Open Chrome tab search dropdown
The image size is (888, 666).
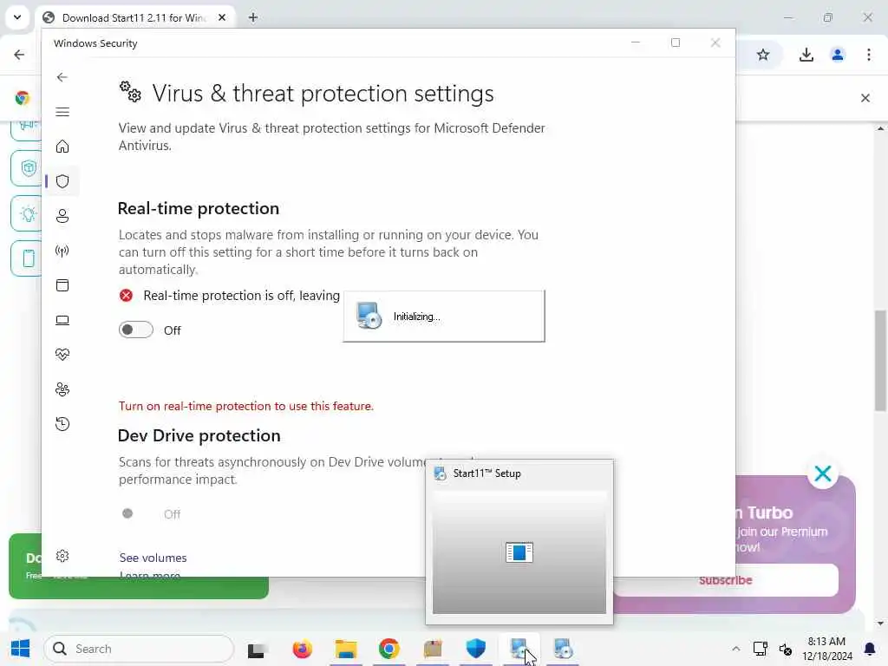coord(17,17)
